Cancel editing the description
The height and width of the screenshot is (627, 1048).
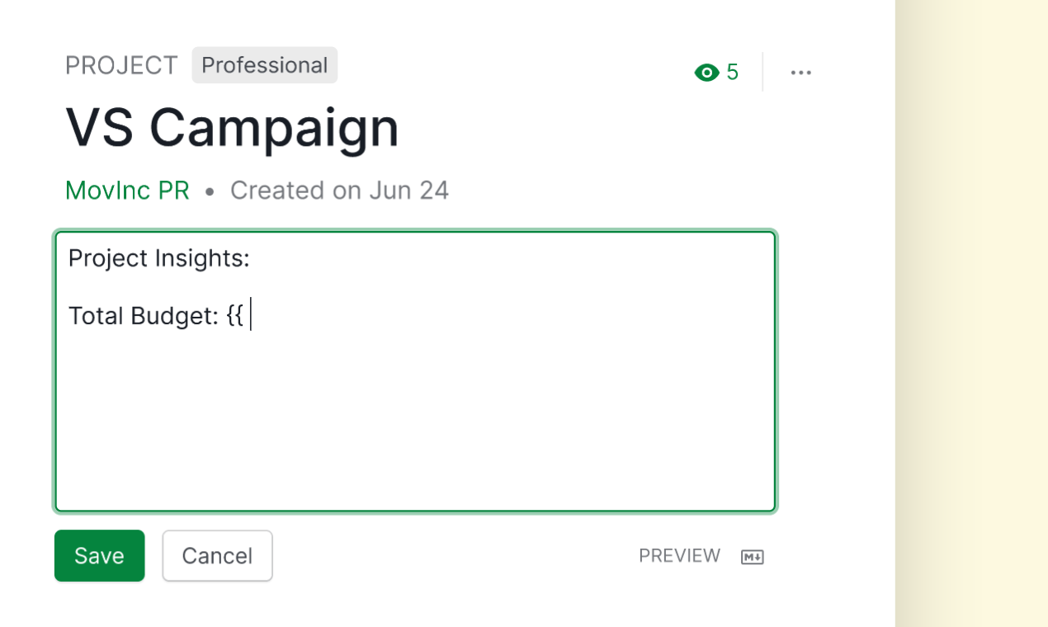(x=217, y=556)
